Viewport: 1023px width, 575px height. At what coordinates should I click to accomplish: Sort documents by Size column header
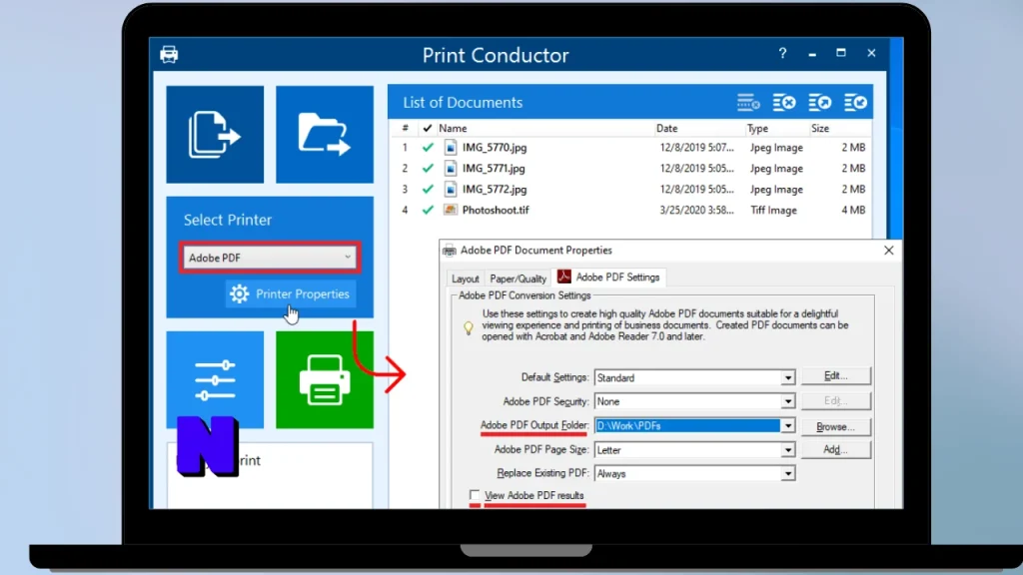pyautogui.click(x=820, y=129)
